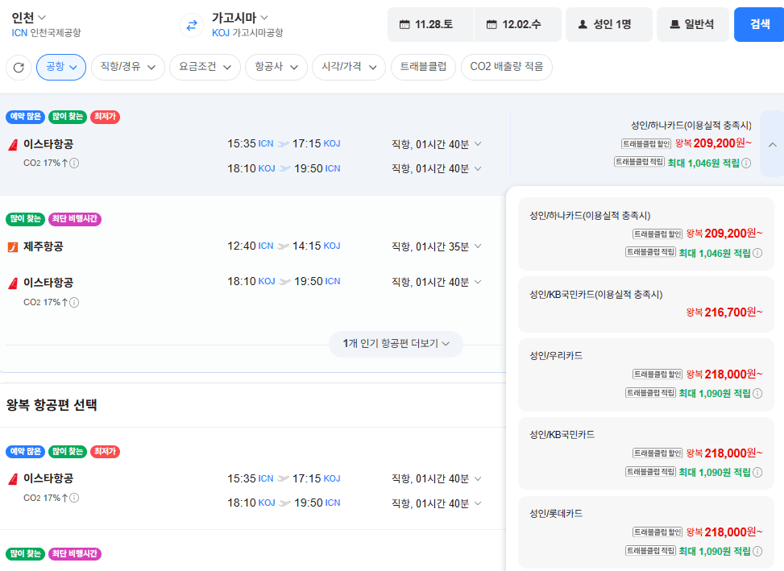Open departure date 11.28.토 calendar
The height and width of the screenshot is (571, 784).
(430, 24)
